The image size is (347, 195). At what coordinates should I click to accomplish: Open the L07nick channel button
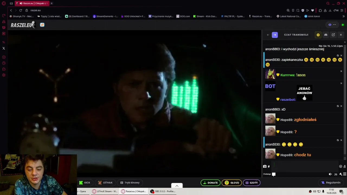pyautogui.click(x=105, y=183)
